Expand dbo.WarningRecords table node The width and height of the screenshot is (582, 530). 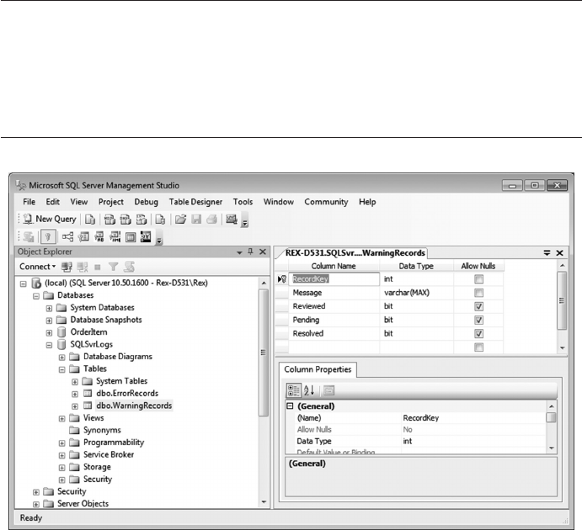tap(75, 406)
